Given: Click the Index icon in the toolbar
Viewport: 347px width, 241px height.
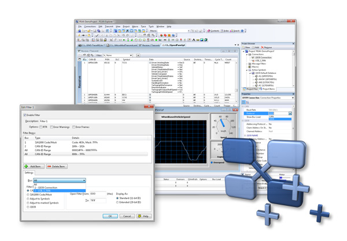Looking at the screenshot, I should [226, 31].
